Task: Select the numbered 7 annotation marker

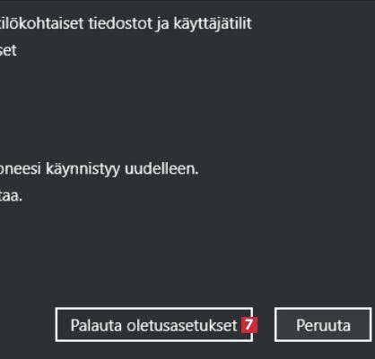Action: (249, 325)
